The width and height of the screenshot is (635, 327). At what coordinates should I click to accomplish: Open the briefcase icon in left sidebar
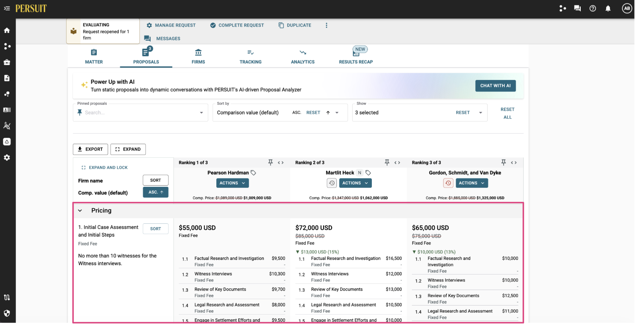pos(7,62)
